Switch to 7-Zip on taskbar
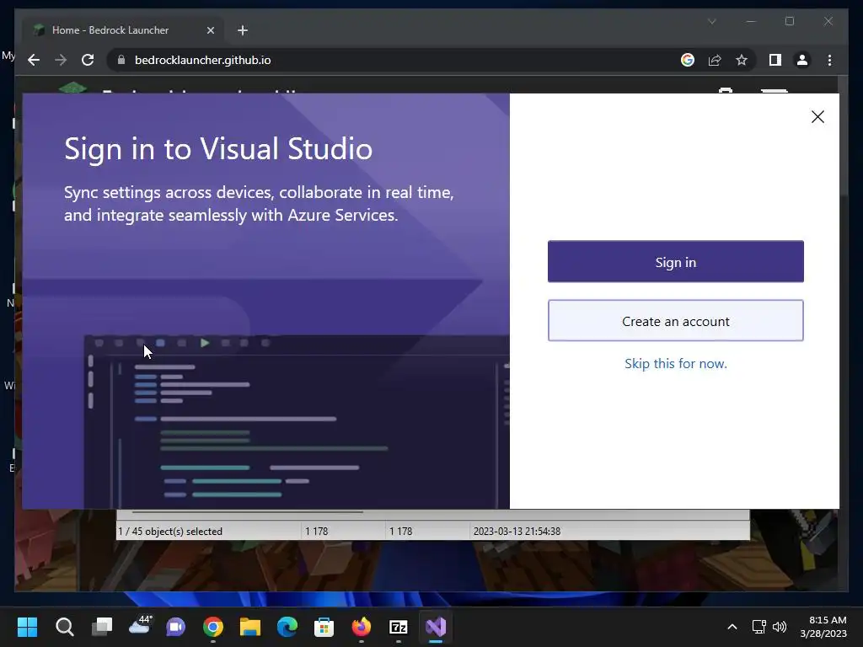This screenshot has width=863, height=647. [399, 627]
